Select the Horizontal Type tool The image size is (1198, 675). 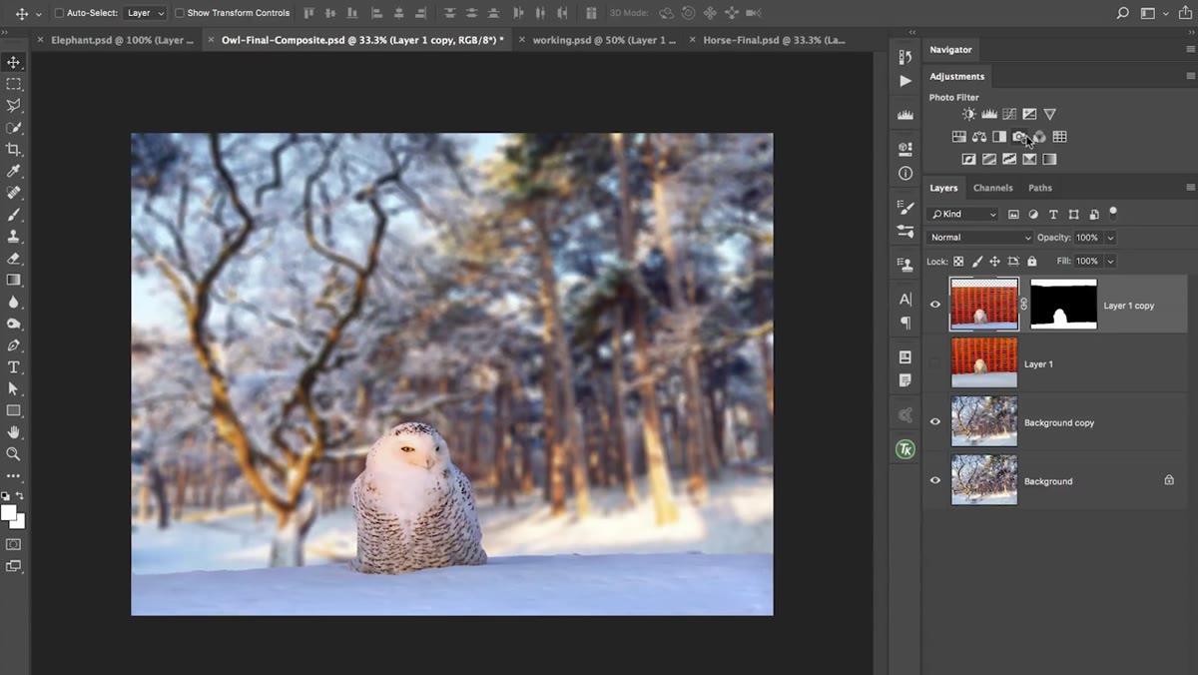point(14,367)
